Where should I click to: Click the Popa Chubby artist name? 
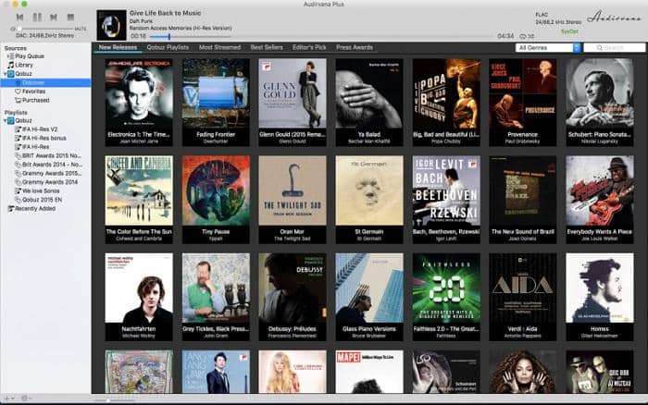coord(446,141)
